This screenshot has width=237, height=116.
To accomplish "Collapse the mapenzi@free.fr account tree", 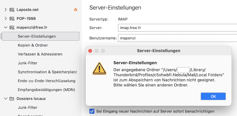I will [x=5, y=27].
